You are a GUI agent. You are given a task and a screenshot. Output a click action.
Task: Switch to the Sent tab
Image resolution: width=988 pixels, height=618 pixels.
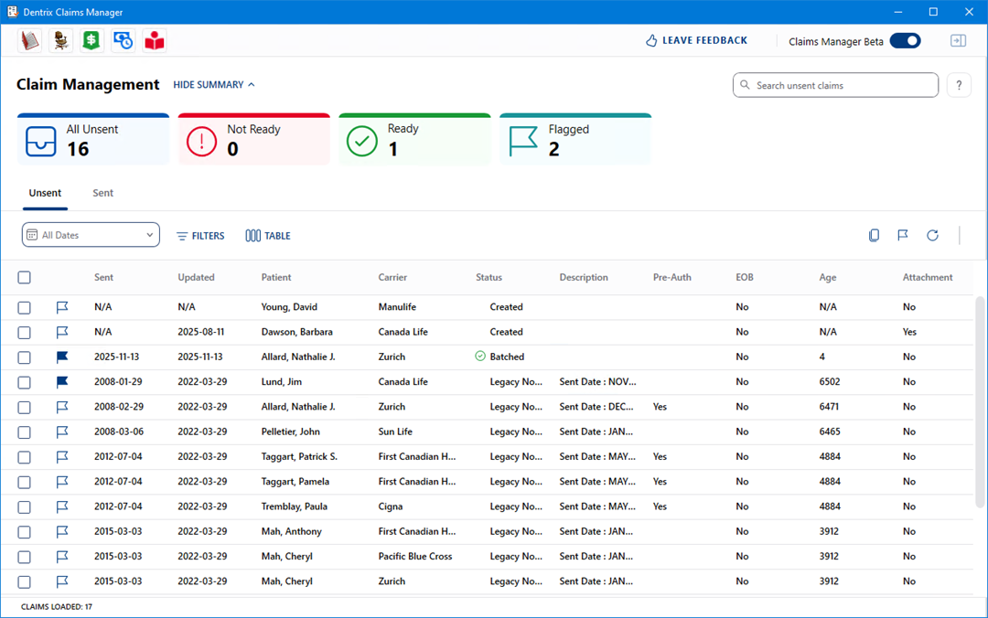[x=103, y=194]
